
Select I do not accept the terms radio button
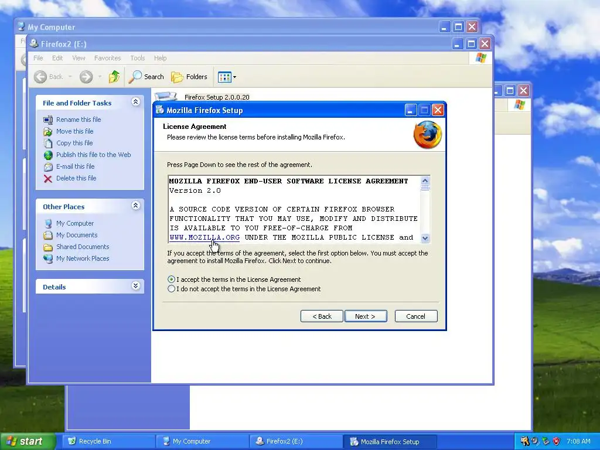(x=172, y=289)
